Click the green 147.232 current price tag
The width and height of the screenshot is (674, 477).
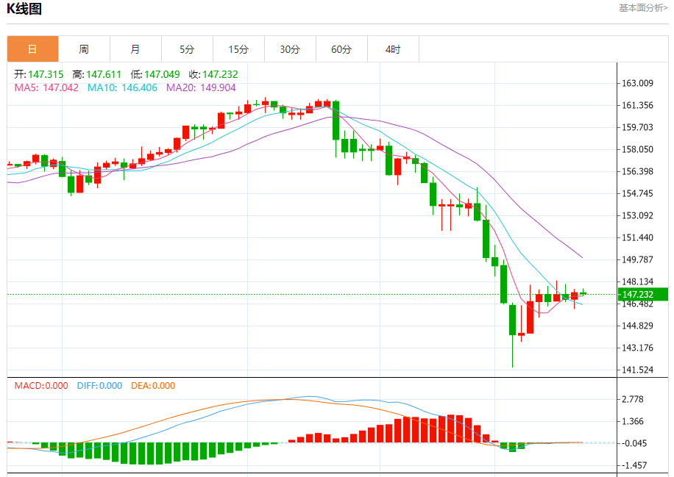coord(642,295)
